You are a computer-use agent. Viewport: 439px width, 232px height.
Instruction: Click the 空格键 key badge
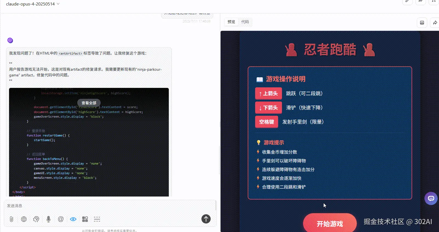(x=267, y=122)
